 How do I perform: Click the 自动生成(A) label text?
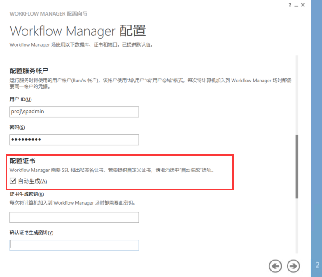33,181
